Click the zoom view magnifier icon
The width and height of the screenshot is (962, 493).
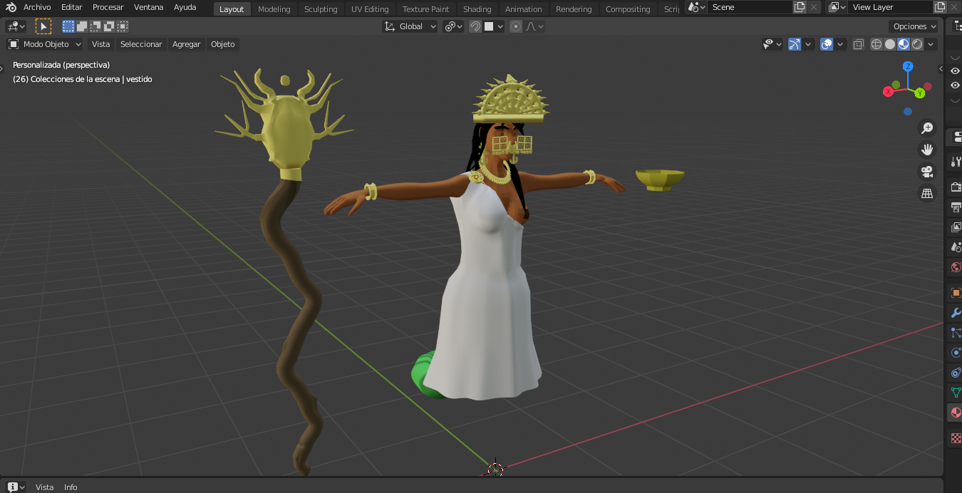tap(927, 128)
